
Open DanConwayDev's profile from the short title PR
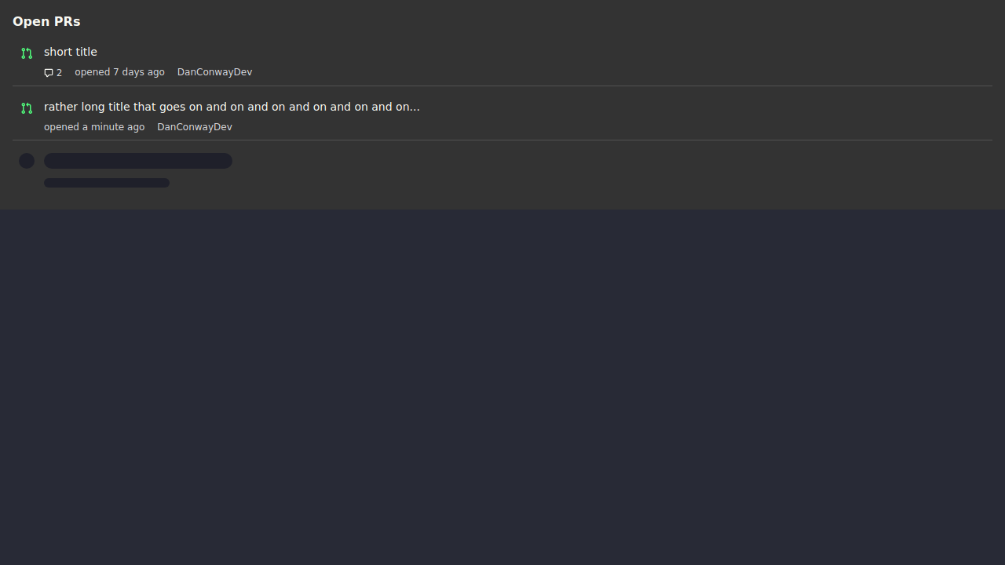[x=214, y=72]
